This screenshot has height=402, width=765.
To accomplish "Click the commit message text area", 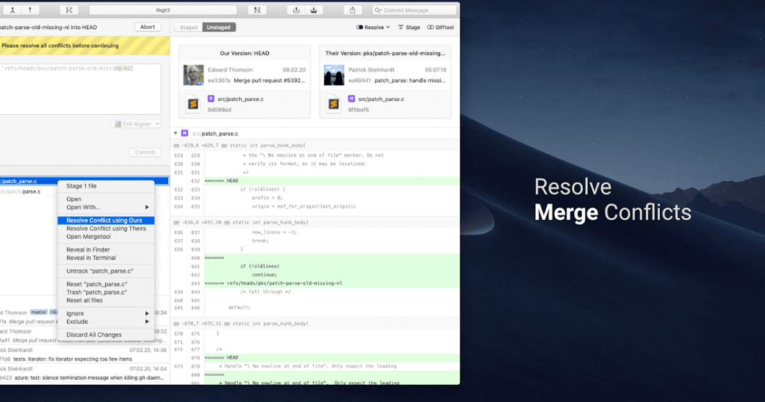I will click(80, 89).
